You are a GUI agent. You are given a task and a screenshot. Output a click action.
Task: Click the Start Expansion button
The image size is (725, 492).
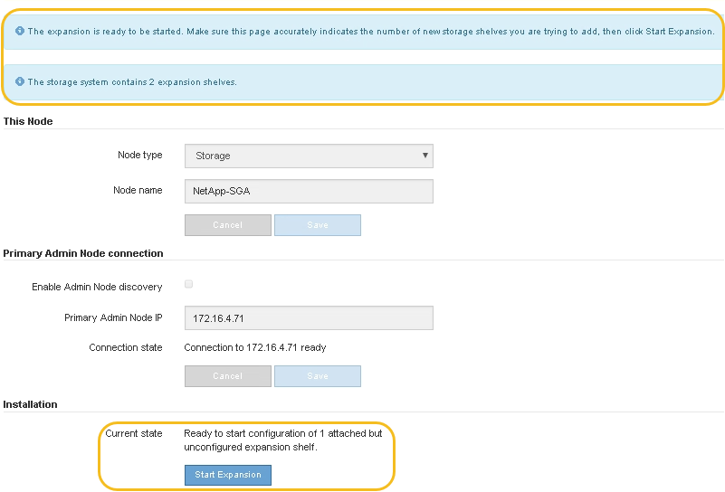tap(228, 475)
